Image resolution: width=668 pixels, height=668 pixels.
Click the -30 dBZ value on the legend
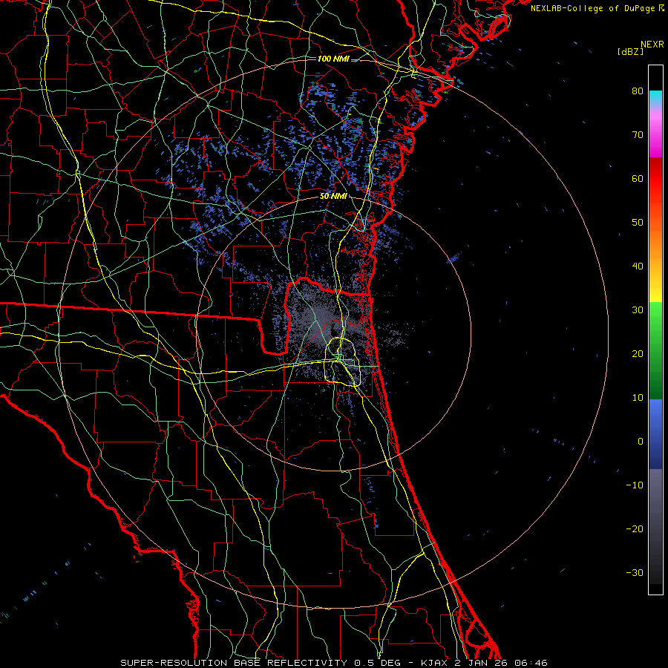pyautogui.click(x=635, y=572)
